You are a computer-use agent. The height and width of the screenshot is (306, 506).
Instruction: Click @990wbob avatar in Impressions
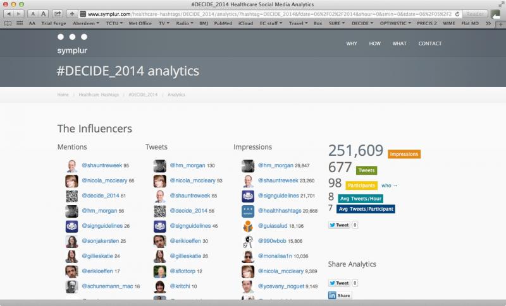point(248,241)
